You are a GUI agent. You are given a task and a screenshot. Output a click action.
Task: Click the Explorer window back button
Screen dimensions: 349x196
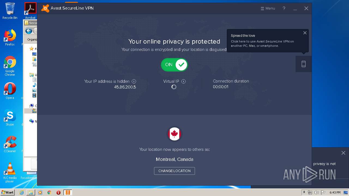(x=29, y=31)
